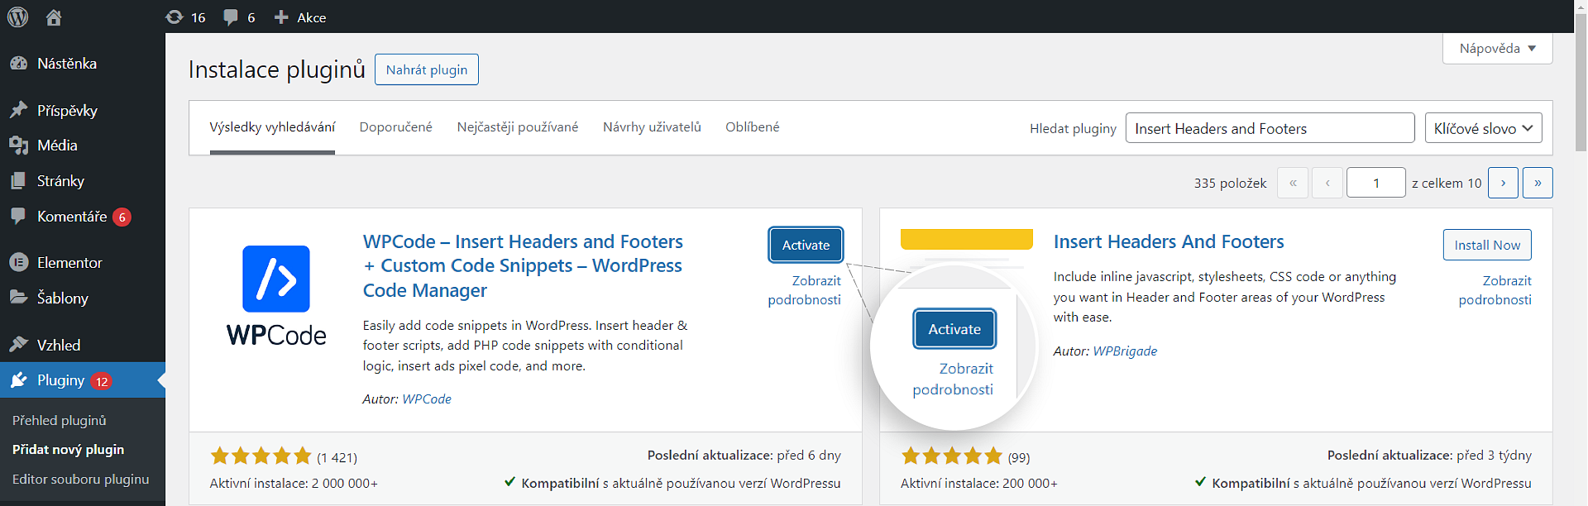The image size is (1588, 506).
Task: Click Install Now for Insert Headers And Footers
Action: (1487, 245)
